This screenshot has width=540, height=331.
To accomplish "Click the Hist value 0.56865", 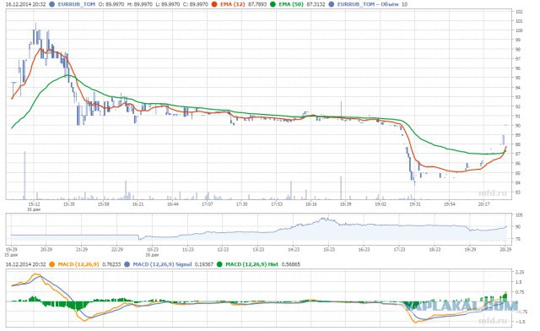I will 290,264.
